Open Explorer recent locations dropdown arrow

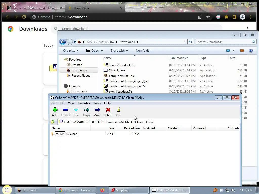75,42
